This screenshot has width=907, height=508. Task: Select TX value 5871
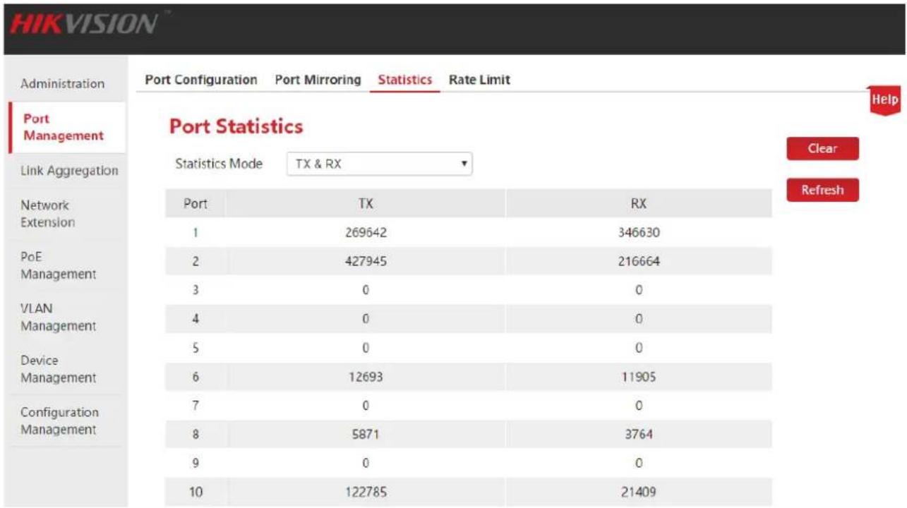(366, 435)
